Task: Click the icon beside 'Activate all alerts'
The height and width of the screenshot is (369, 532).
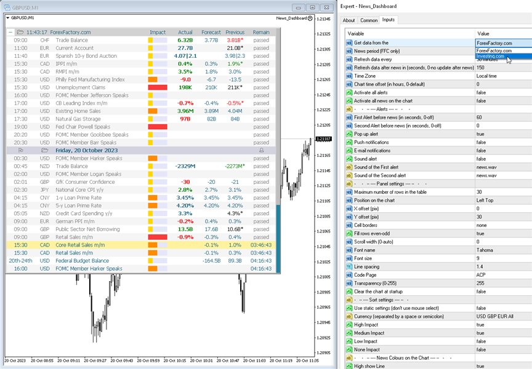Action: tap(349, 92)
